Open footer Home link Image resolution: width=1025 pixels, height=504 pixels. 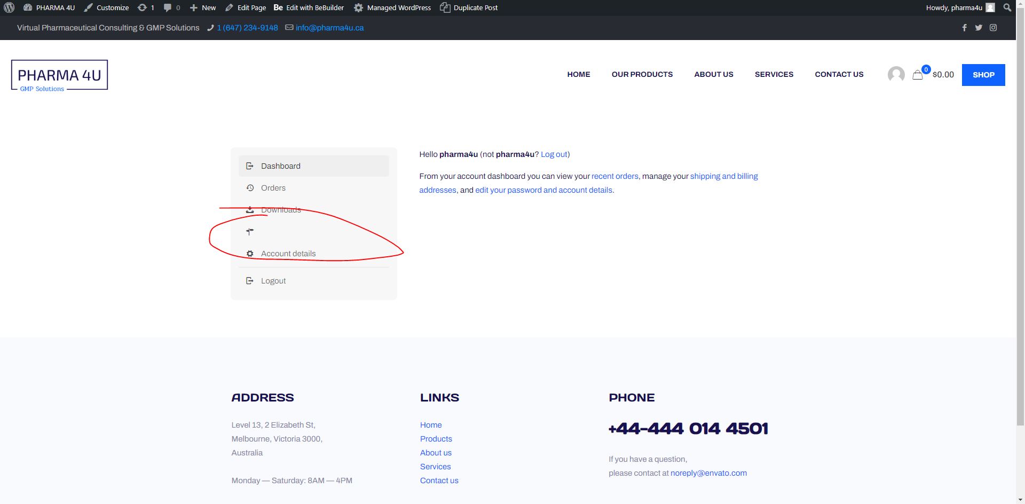[x=431, y=425]
